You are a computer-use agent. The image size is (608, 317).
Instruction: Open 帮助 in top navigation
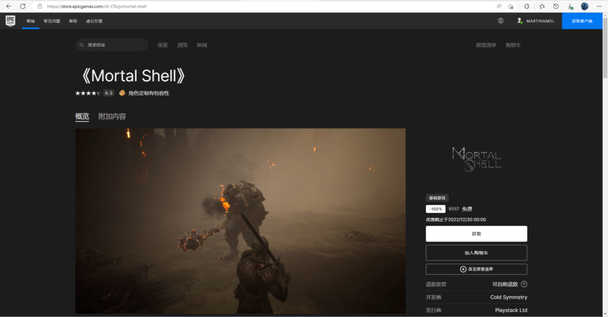point(73,21)
